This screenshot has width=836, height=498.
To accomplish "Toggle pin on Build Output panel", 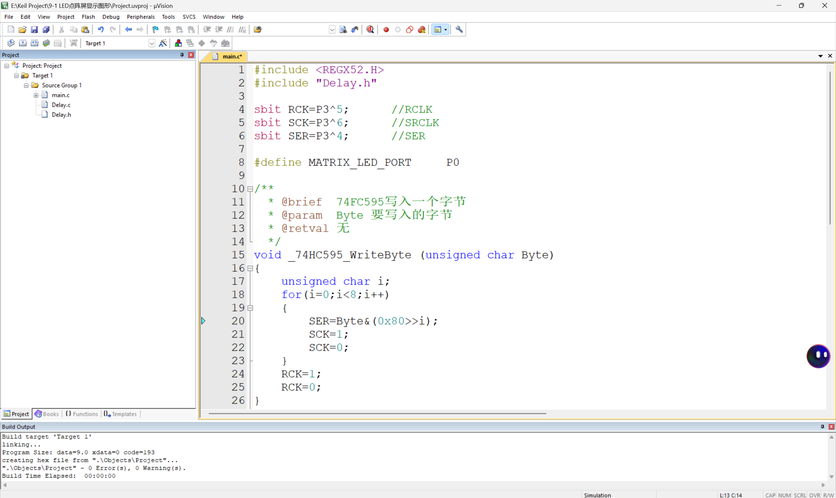I will 822,426.
